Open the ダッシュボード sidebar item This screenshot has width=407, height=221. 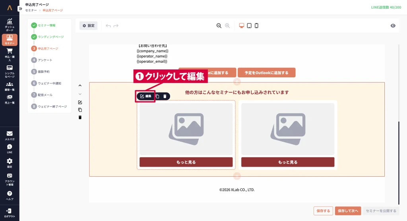click(10, 25)
